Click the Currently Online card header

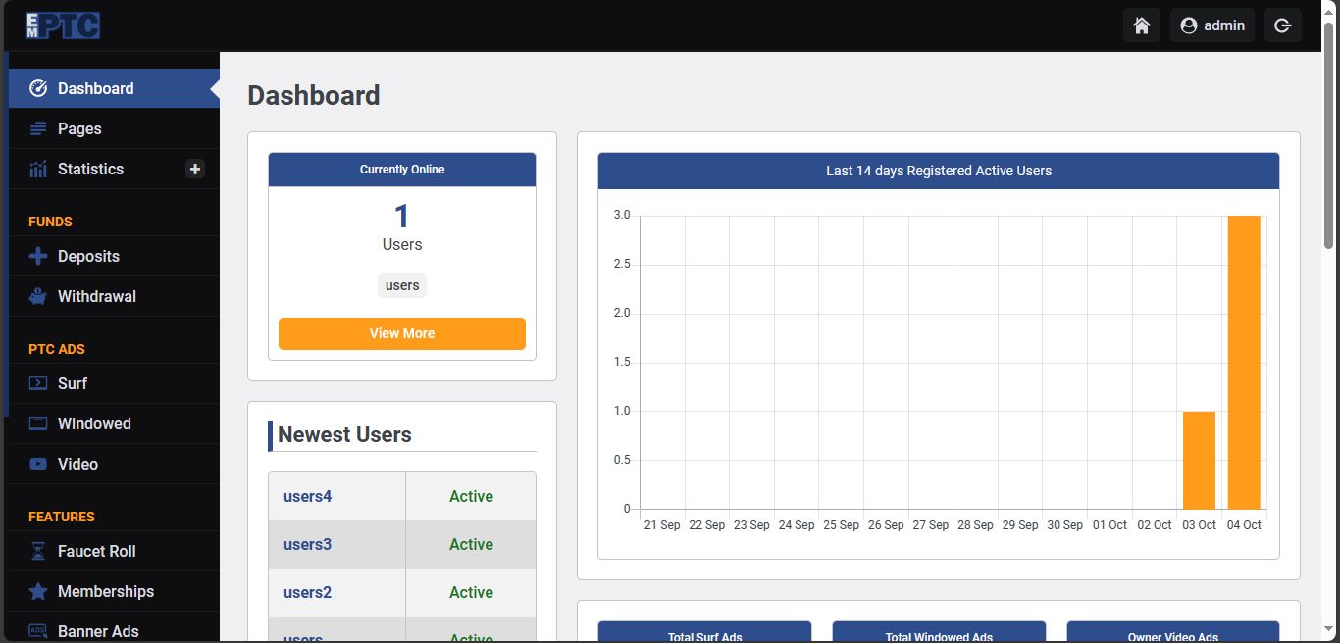402,170
